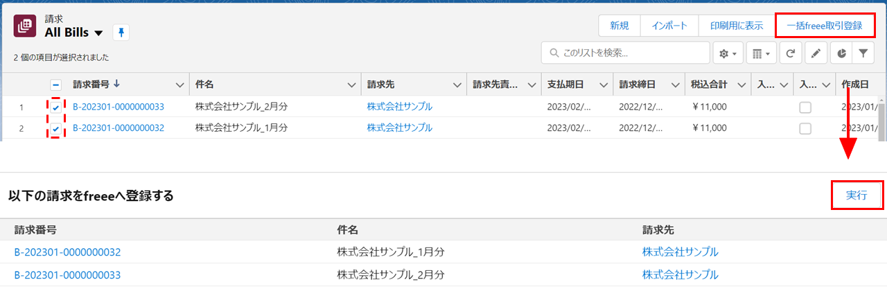
Task: Open the table display options icon
Action: click(761, 53)
